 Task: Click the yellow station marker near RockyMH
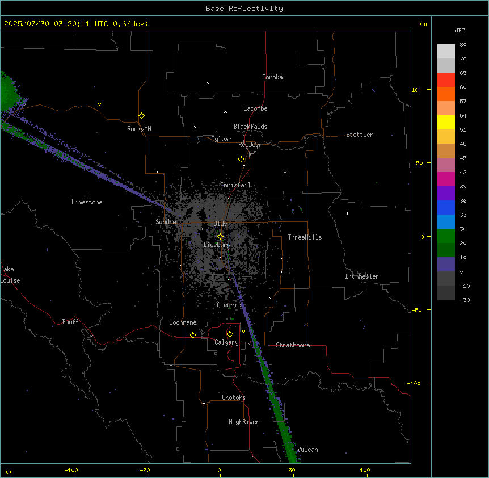pos(141,116)
